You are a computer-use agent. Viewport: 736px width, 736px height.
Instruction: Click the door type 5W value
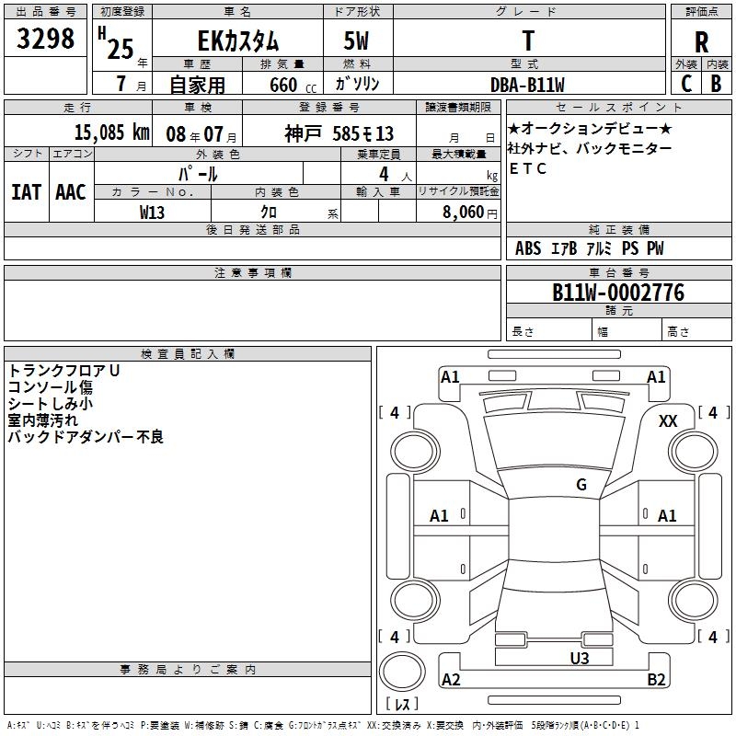(357, 40)
